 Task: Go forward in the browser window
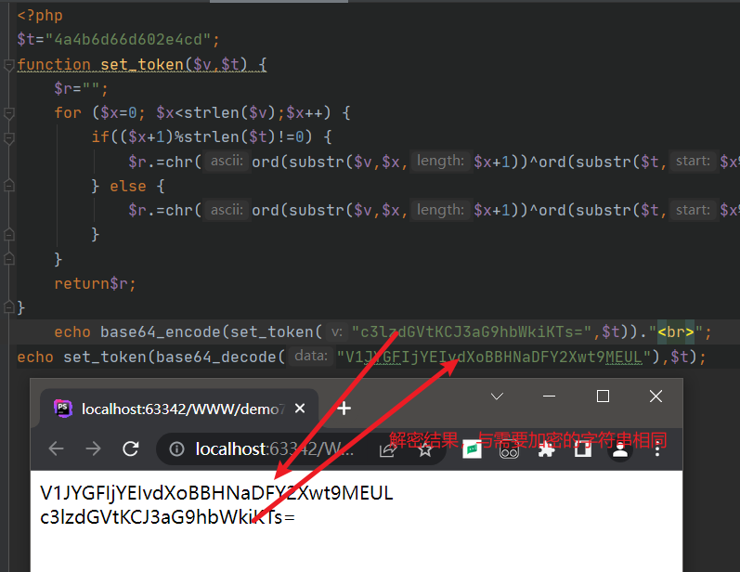pyautogui.click(x=94, y=448)
